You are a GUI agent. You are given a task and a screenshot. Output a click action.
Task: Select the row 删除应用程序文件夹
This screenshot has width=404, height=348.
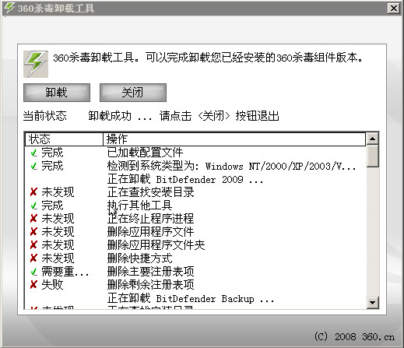click(x=195, y=245)
